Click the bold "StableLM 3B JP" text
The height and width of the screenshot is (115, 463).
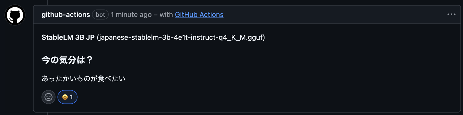[x=68, y=37]
